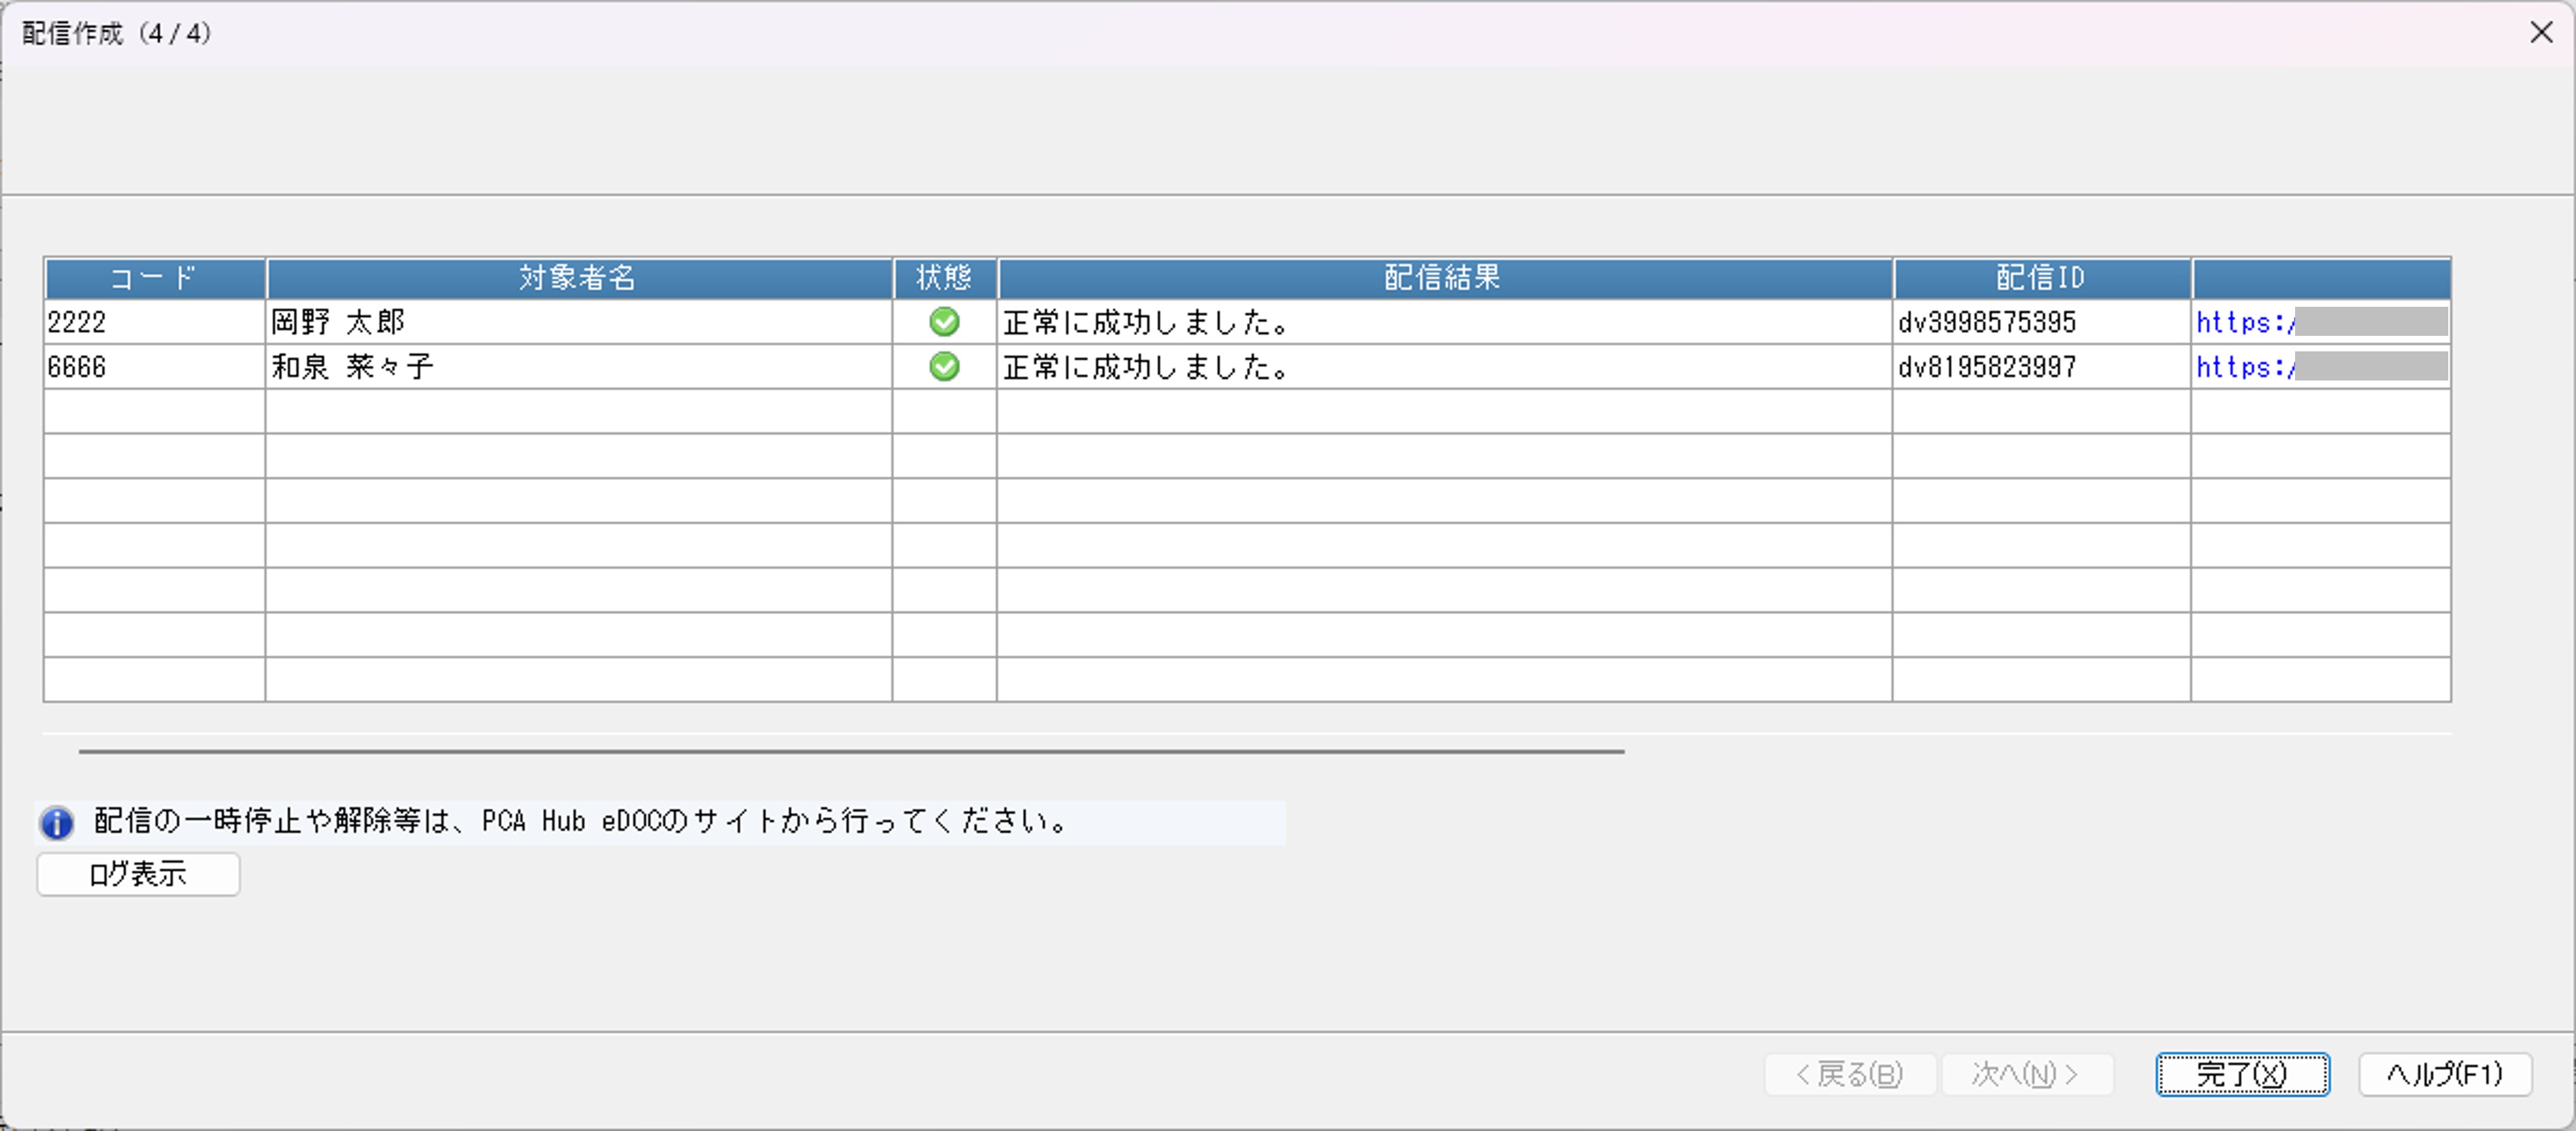Close the 配信作成 dialog window
This screenshot has height=1131, width=2576.
pos(2541,33)
